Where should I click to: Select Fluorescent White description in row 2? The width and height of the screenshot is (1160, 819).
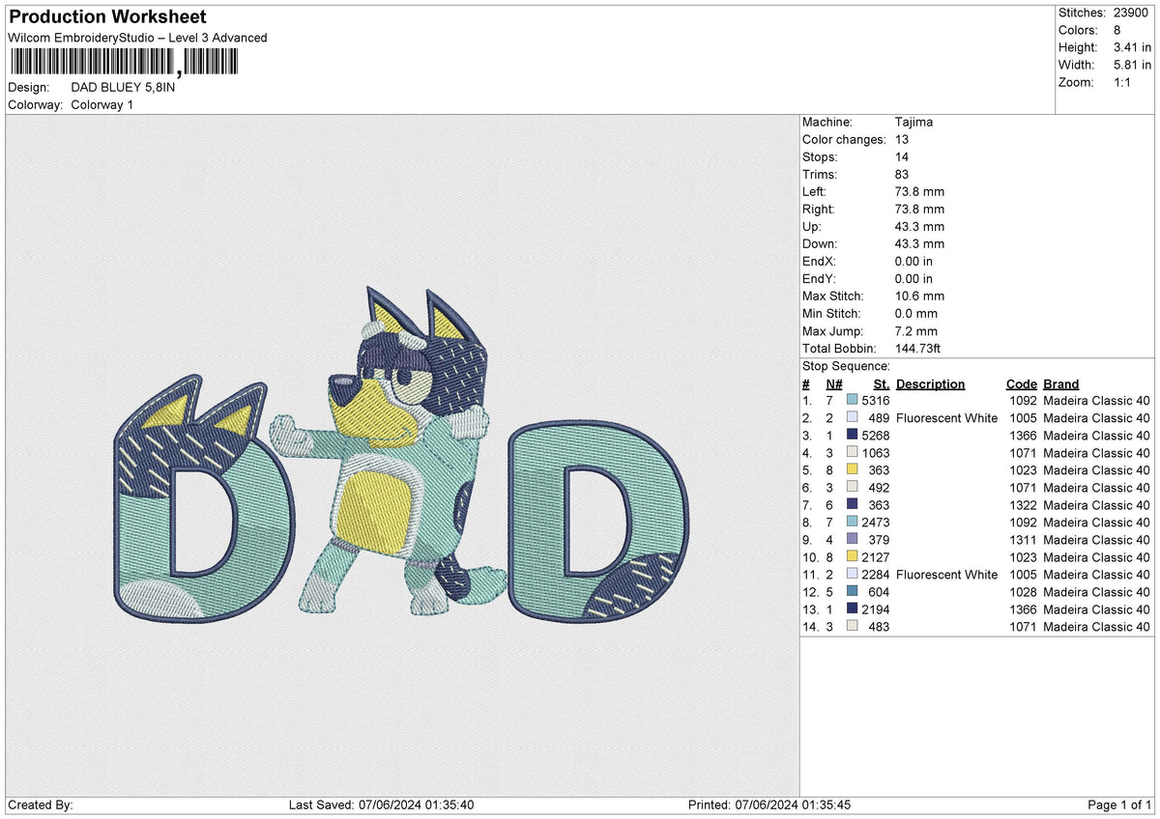947,418
